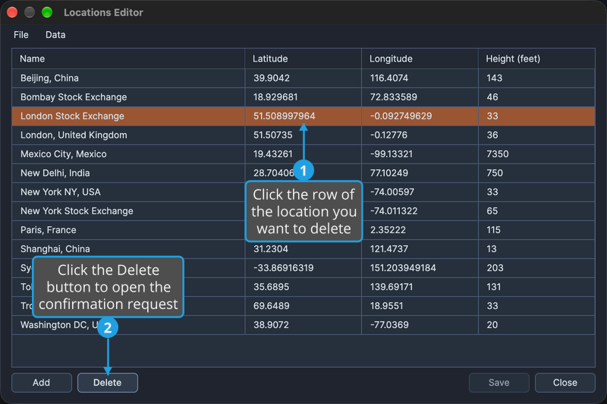The width and height of the screenshot is (607, 404).
Task: Click the Delete button
Action: (x=108, y=383)
